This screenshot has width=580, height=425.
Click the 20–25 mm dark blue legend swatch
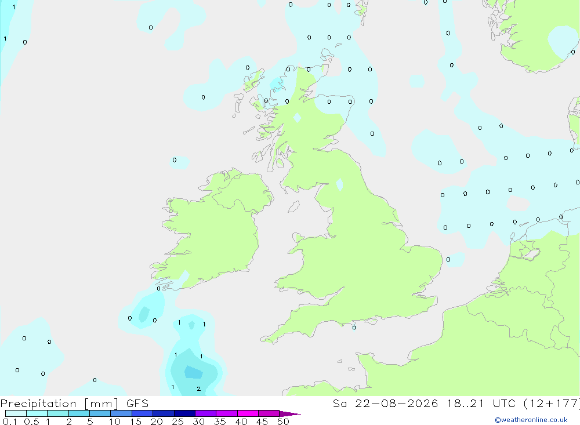164,413
